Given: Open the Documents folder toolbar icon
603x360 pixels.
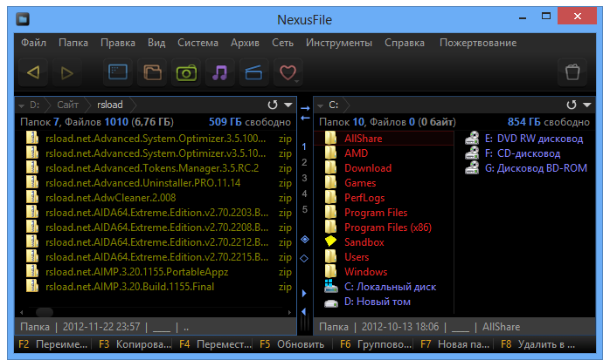Looking at the screenshot, I should click(x=152, y=72).
